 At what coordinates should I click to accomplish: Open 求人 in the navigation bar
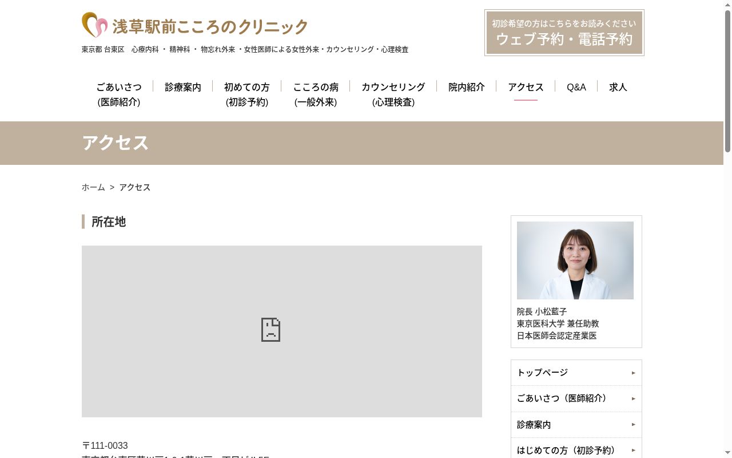tap(618, 87)
